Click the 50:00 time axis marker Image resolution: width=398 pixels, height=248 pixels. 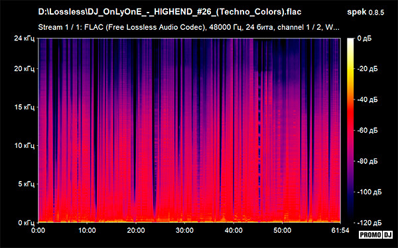283,231
